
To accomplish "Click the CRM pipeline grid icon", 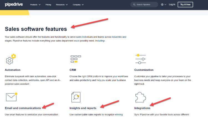I will tap(76, 59).
